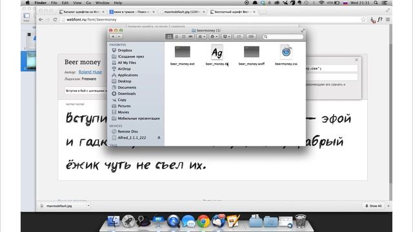Image resolution: width=413 pixels, height=232 pixels.
Task: Open the Finder menu in menu bar
Action: pos(40,3)
